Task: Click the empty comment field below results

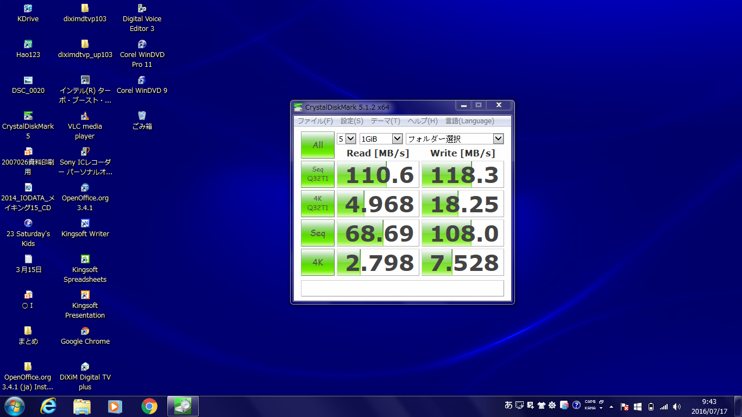Action: click(403, 288)
